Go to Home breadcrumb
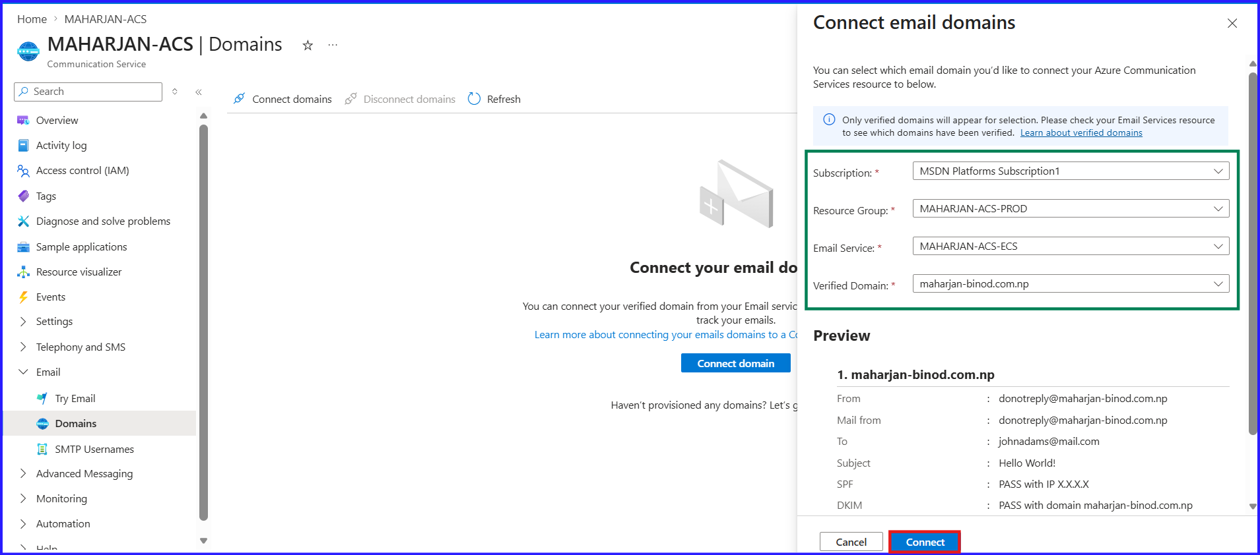The image size is (1260, 555). coord(32,19)
